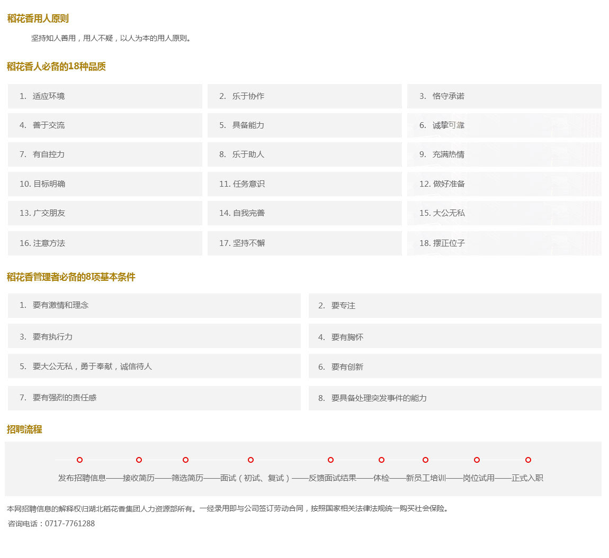The height and width of the screenshot is (558, 609).
Task: Click the 稻花香用人原则 heading
Action: 38,19
